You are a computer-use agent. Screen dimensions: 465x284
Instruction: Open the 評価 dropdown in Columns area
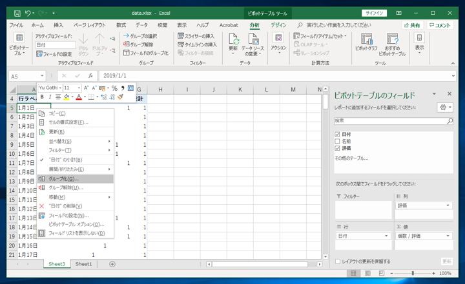448,205
